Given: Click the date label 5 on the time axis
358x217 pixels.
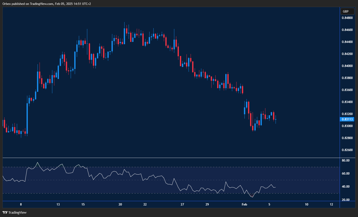Looking at the screenshot, I should pyautogui.click(x=269, y=204).
